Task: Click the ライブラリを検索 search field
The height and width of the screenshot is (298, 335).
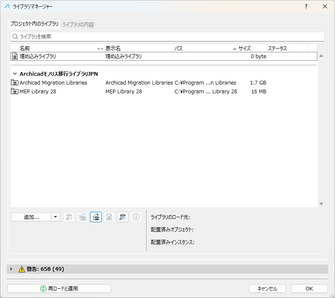Action: (x=167, y=37)
